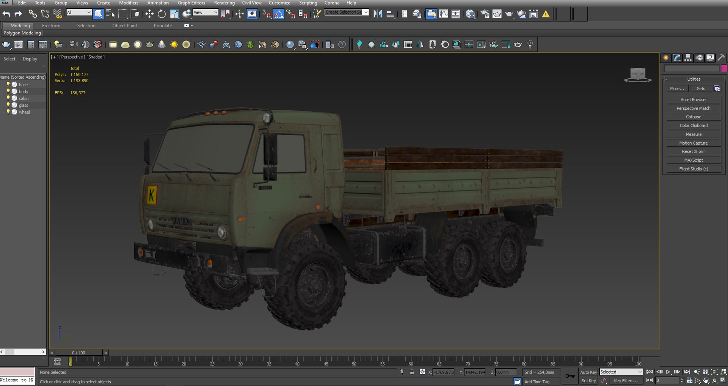The image size is (728, 386).
Task: Open the Create panel star icon
Action: tap(666, 58)
